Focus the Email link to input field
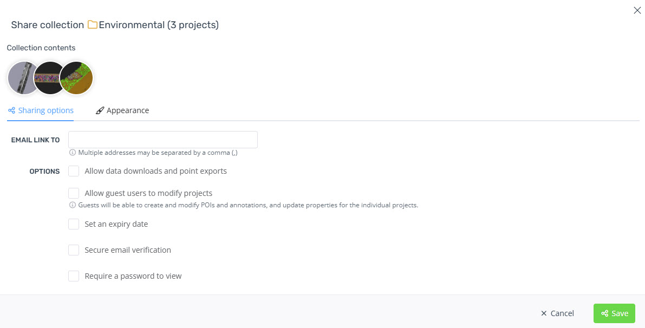Screen dimensions: 645x328 [x=163, y=140]
